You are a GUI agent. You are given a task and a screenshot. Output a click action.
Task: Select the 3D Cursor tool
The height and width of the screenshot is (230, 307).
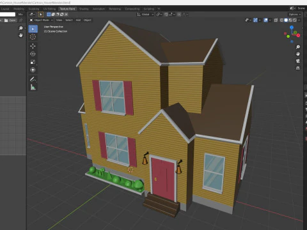point(33,37)
